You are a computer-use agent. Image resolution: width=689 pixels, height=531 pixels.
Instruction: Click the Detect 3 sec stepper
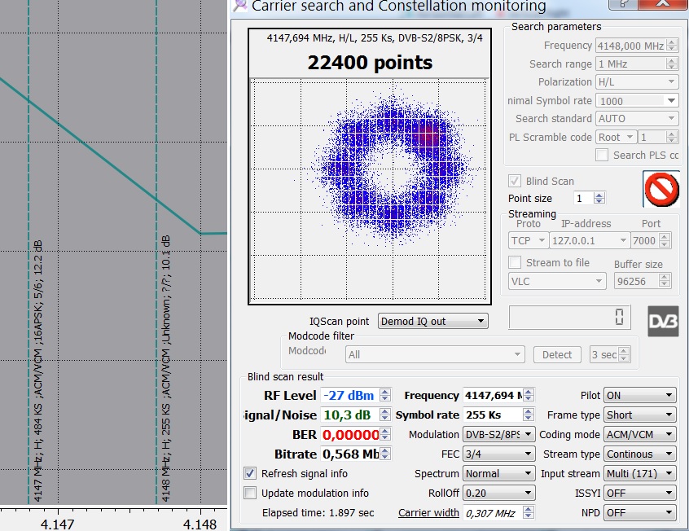(625, 355)
